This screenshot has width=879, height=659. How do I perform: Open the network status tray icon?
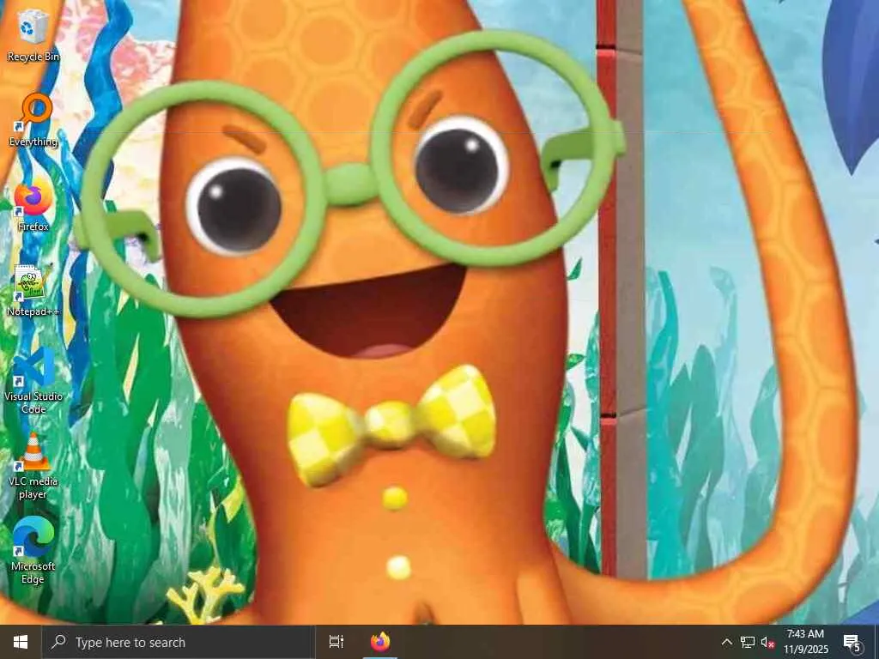click(748, 642)
